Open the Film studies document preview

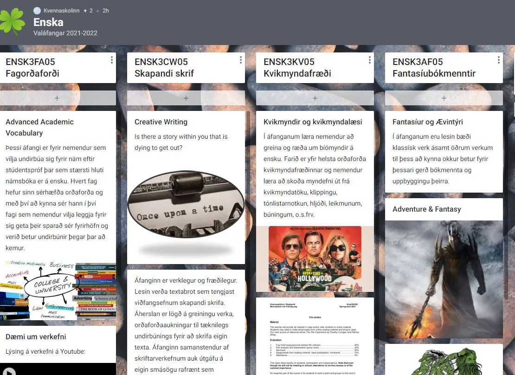(x=315, y=336)
